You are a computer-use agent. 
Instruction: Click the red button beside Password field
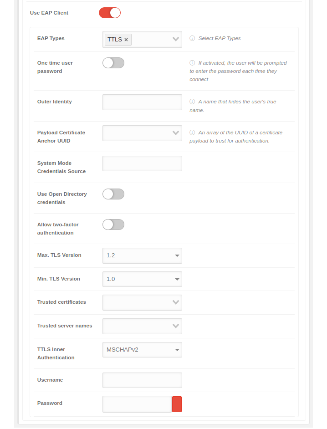177,404
